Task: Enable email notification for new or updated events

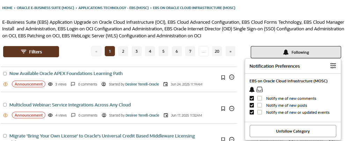Action: point(259,112)
